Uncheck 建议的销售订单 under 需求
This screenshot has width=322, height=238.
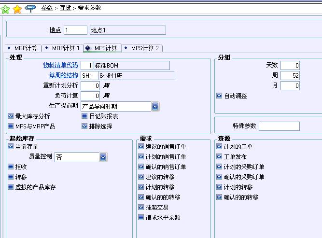pyautogui.click(x=141, y=147)
